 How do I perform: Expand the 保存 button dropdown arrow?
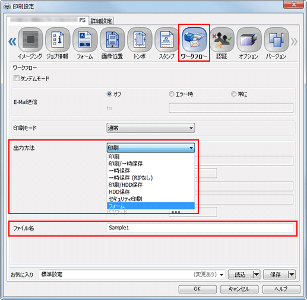pyautogui.click(x=292, y=275)
